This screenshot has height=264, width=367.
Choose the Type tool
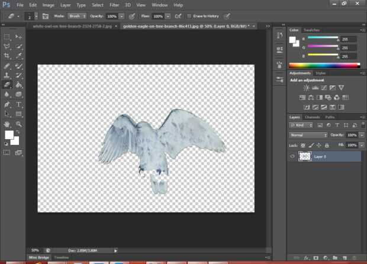(x=19, y=104)
